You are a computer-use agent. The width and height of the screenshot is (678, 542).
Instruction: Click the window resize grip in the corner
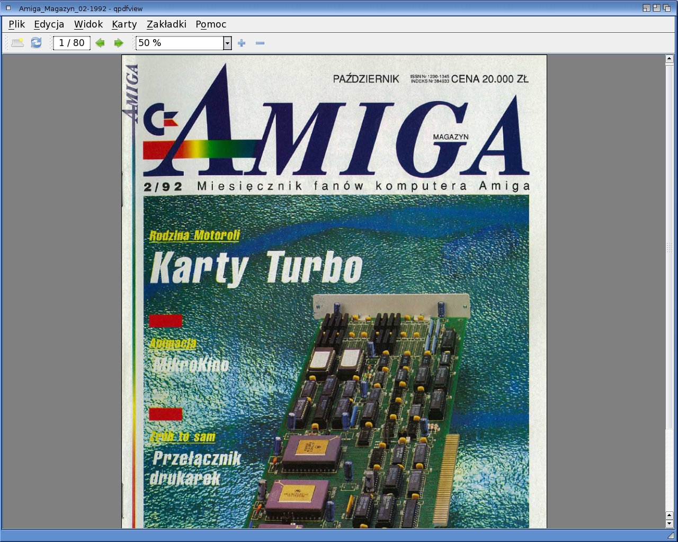pyautogui.click(x=671, y=535)
